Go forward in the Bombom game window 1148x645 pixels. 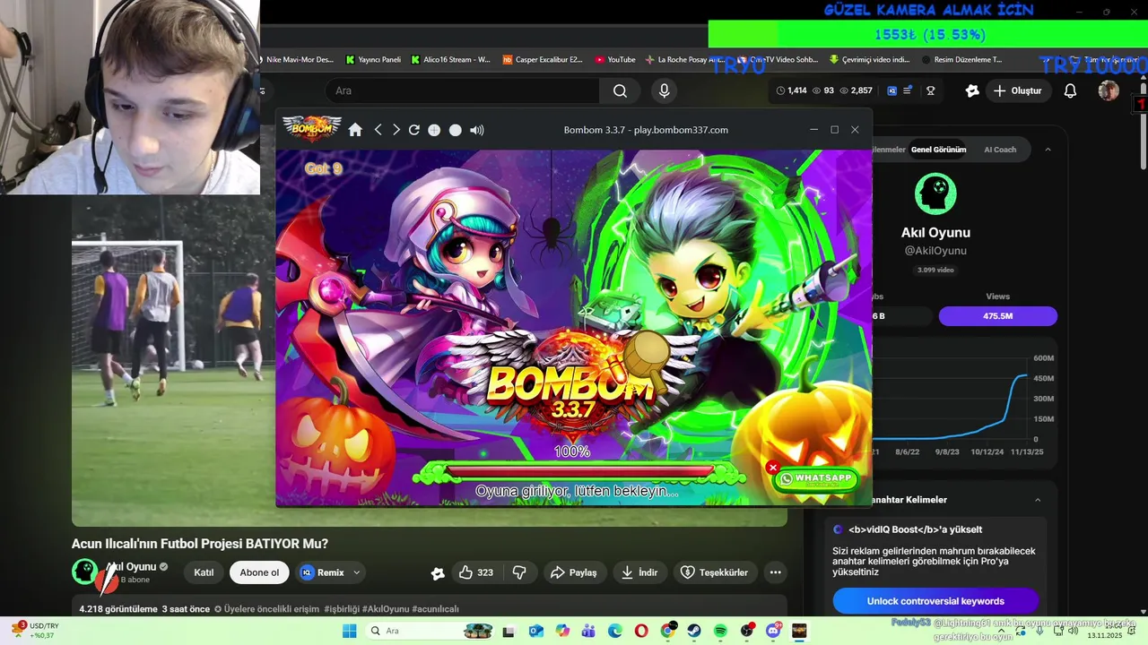pyautogui.click(x=396, y=130)
